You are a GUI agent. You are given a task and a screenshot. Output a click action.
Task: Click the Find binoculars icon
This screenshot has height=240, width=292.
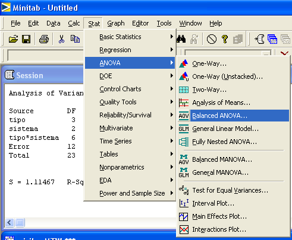(181, 39)
